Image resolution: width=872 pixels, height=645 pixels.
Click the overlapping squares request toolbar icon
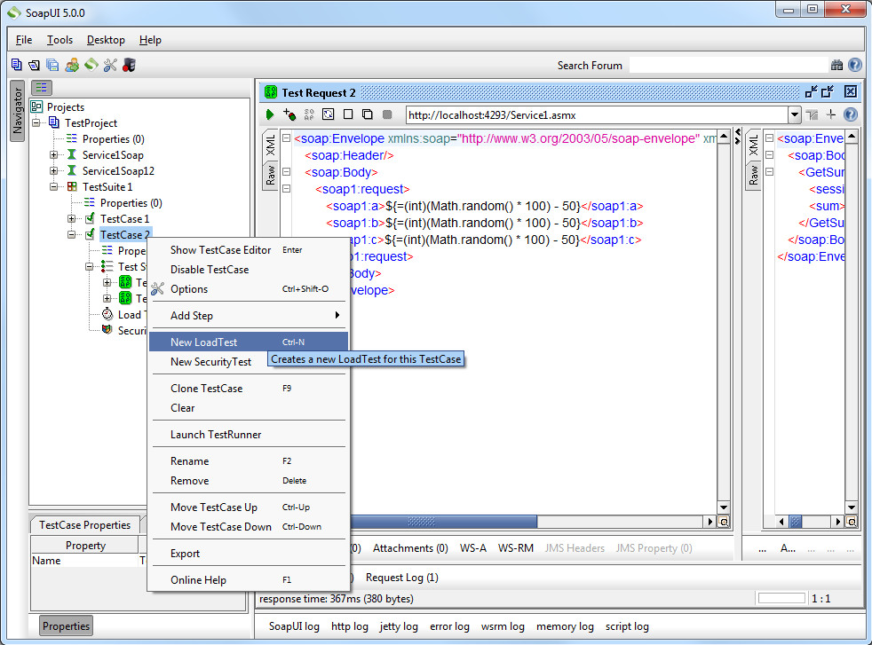367,114
